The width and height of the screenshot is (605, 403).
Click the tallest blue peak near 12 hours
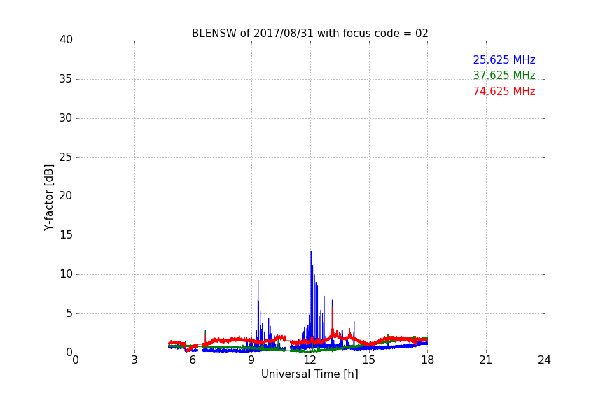pos(311,253)
